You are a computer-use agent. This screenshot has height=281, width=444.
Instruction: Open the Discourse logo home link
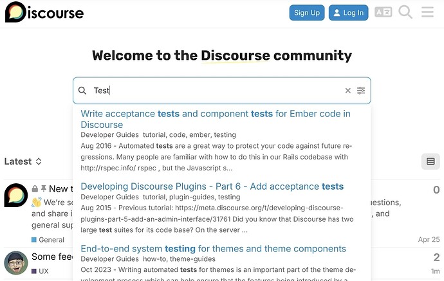point(44,12)
